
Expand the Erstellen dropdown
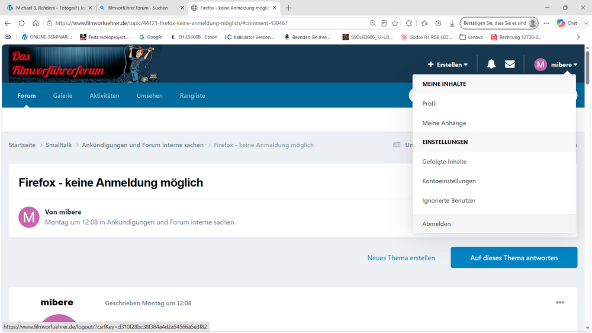pos(448,65)
